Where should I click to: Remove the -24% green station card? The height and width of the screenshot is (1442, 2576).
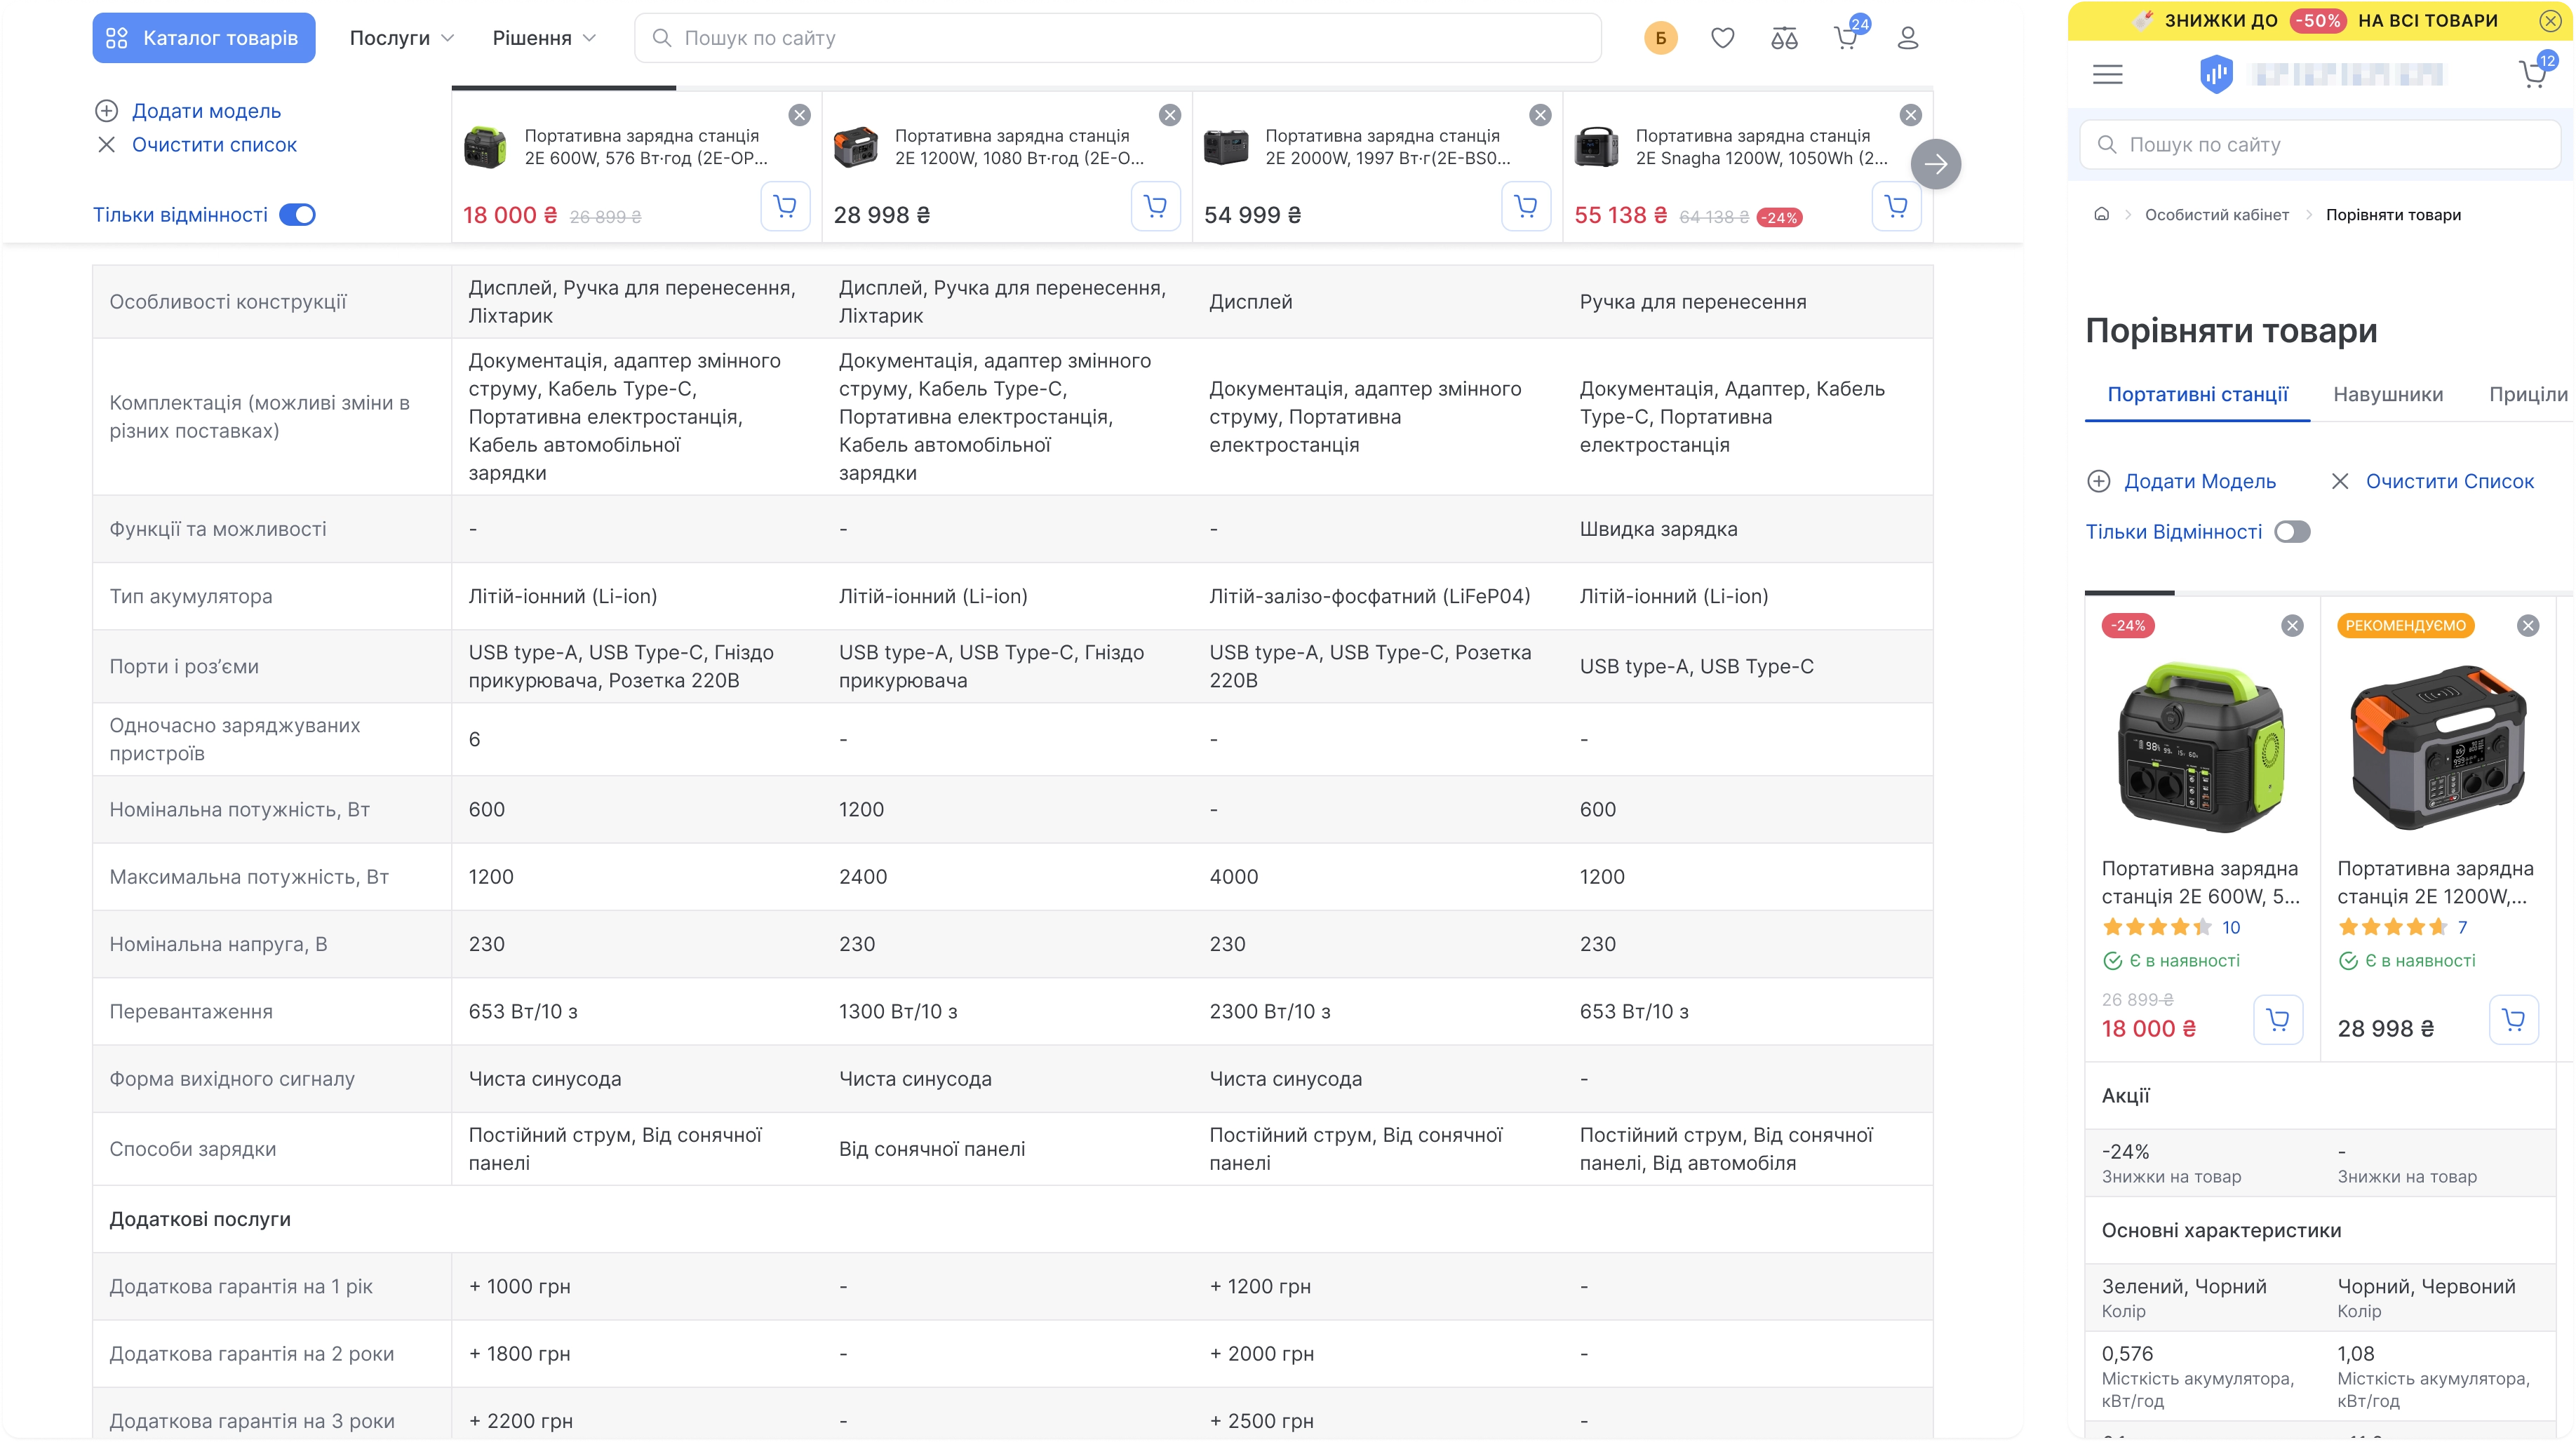point(2292,626)
